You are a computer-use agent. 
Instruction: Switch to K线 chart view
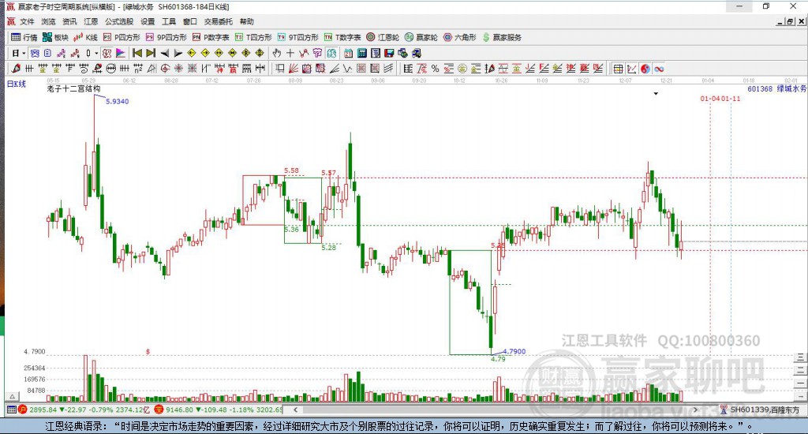pyautogui.click(x=85, y=37)
